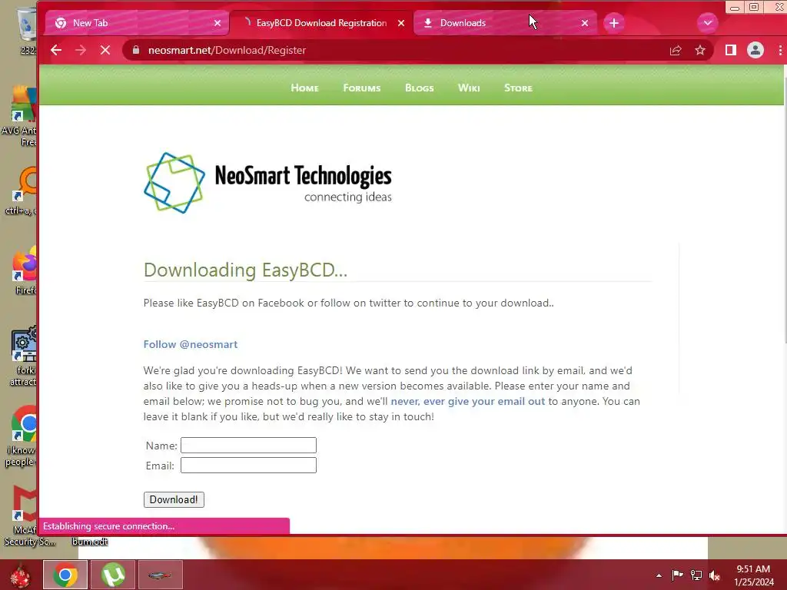This screenshot has width=787, height=590.
Task: Open the third taskbar application icon
Action: (x=160, y=575)
